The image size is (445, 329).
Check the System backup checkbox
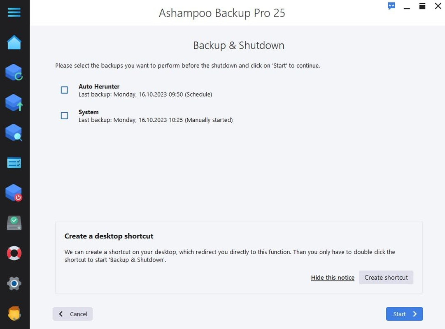(65, 116)
